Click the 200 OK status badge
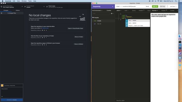 155,7
